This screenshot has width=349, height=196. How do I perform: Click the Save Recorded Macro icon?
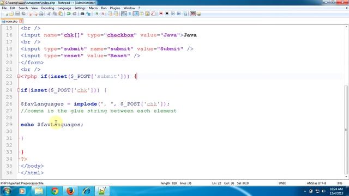coord(185,14)
